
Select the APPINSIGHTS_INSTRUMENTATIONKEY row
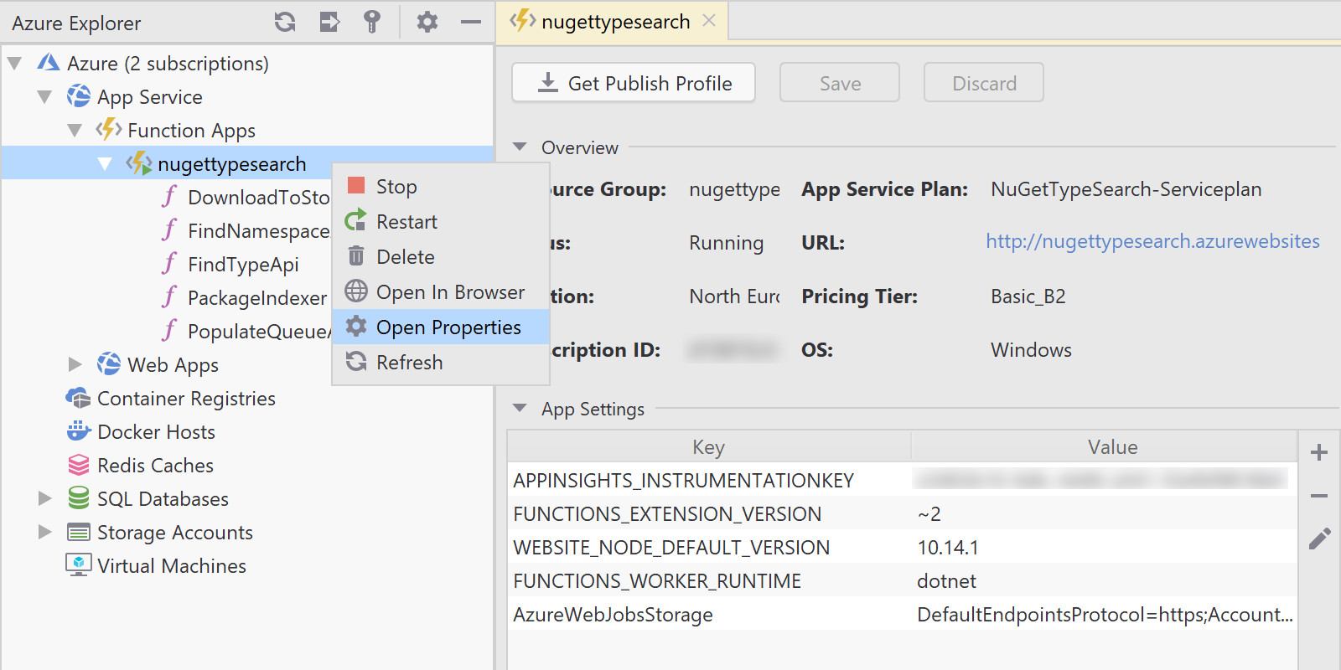pyautogui.click(x=903, y=480)
